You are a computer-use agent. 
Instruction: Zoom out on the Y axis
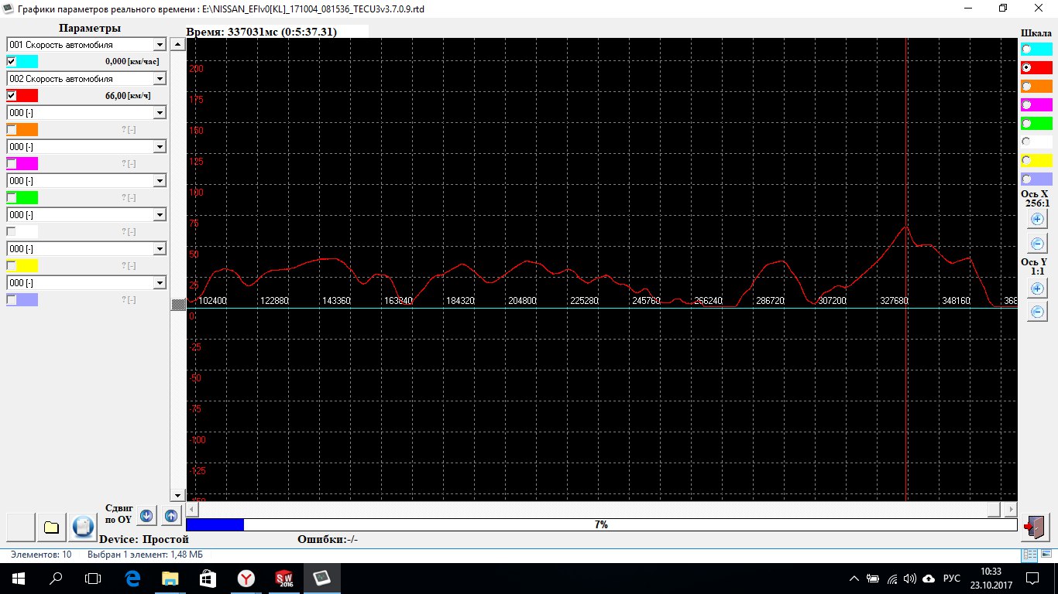(1037, 312)
